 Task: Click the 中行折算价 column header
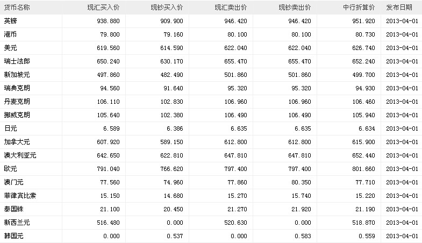click(359, 8)
